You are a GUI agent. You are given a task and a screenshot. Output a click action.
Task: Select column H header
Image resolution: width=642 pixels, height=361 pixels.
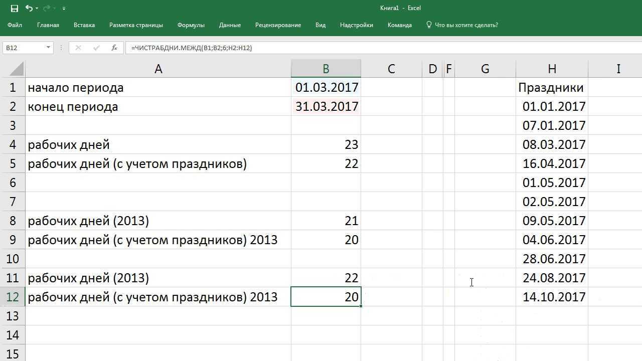(x=552, y=69)
